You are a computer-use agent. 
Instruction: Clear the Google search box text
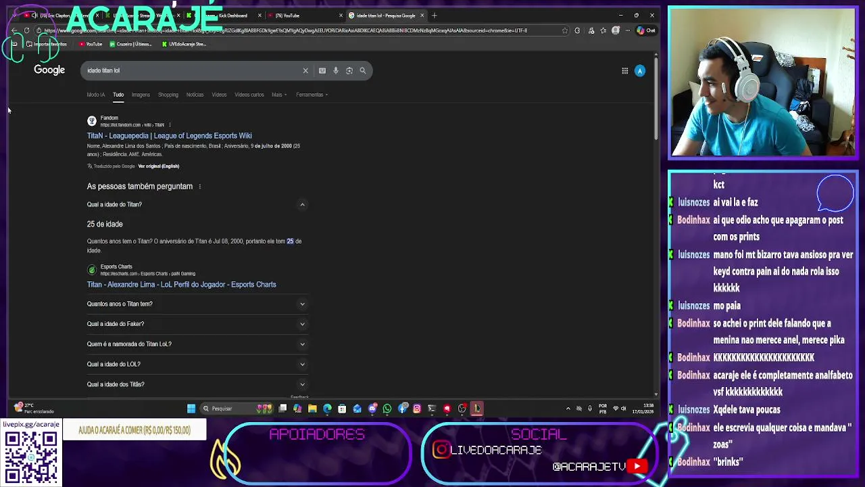point(305,70)
